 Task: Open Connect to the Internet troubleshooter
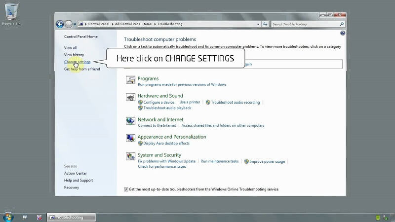click(x=157, y=125)
